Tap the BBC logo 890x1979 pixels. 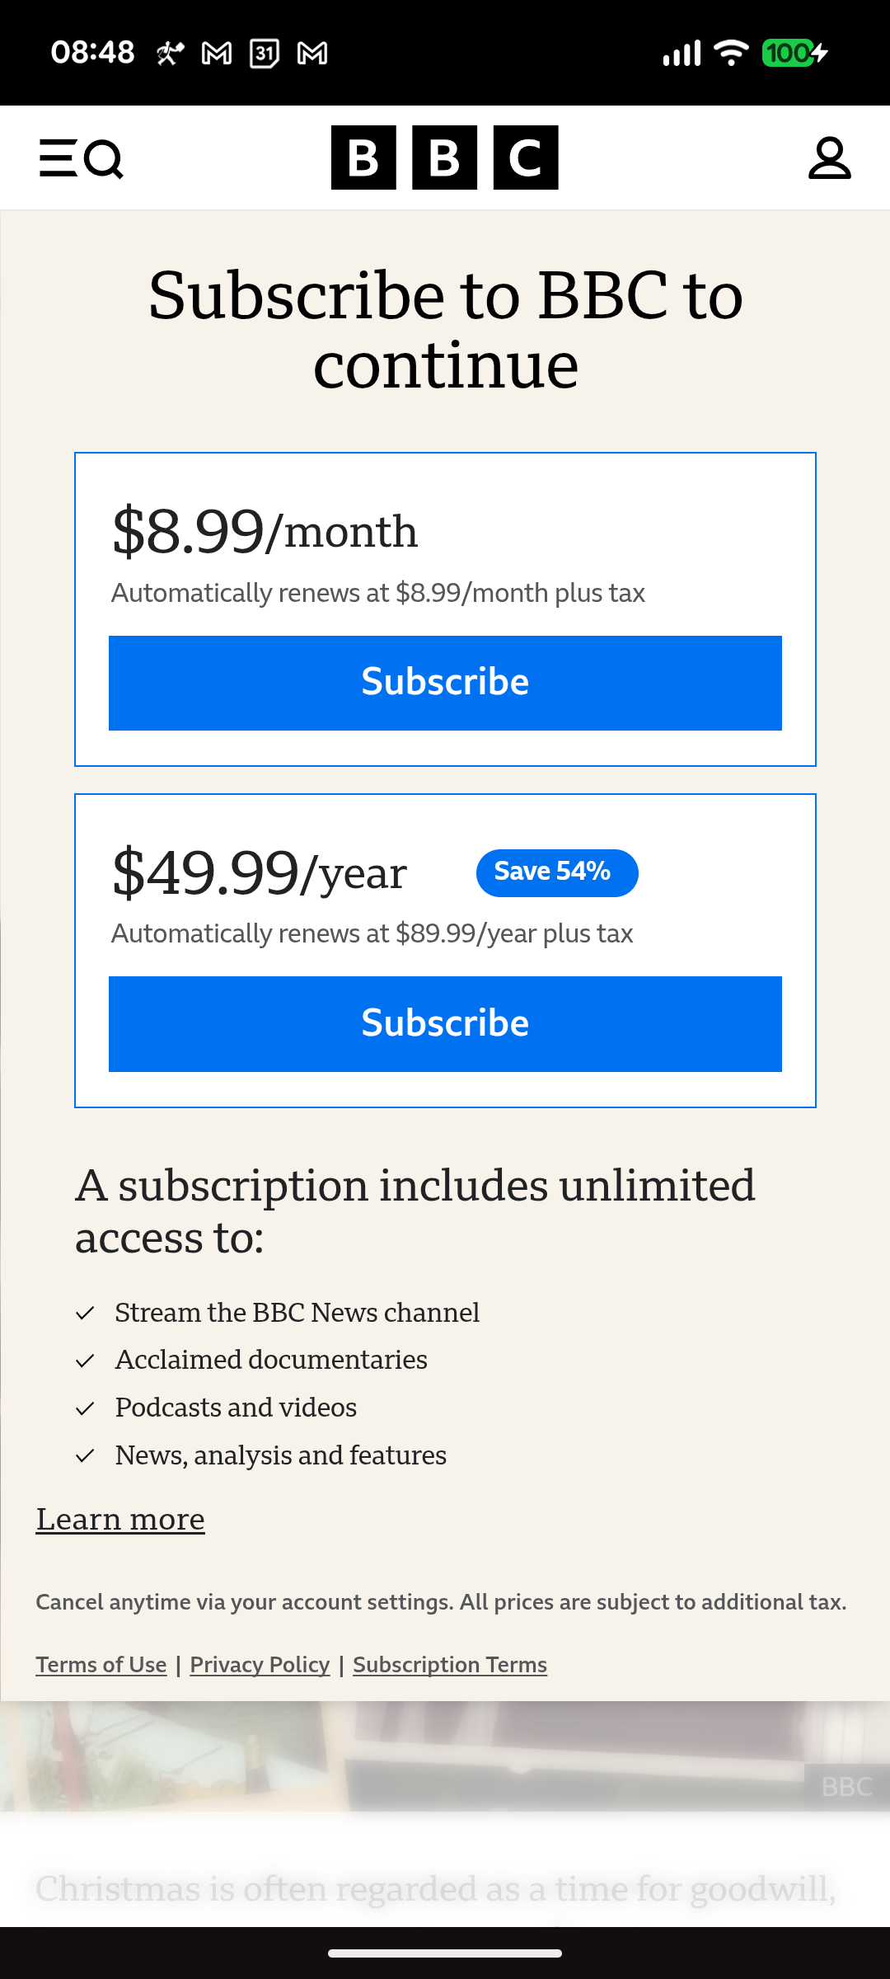444,157
